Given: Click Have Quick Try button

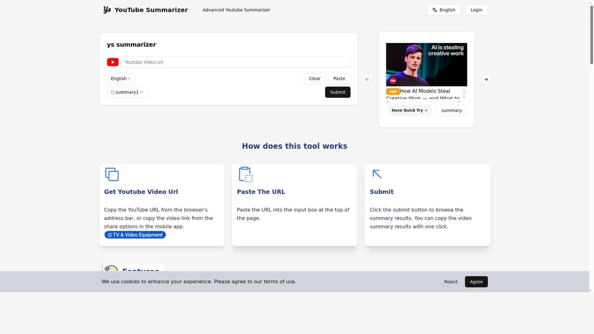Looking at the screenshot, I should pos(409,110).
